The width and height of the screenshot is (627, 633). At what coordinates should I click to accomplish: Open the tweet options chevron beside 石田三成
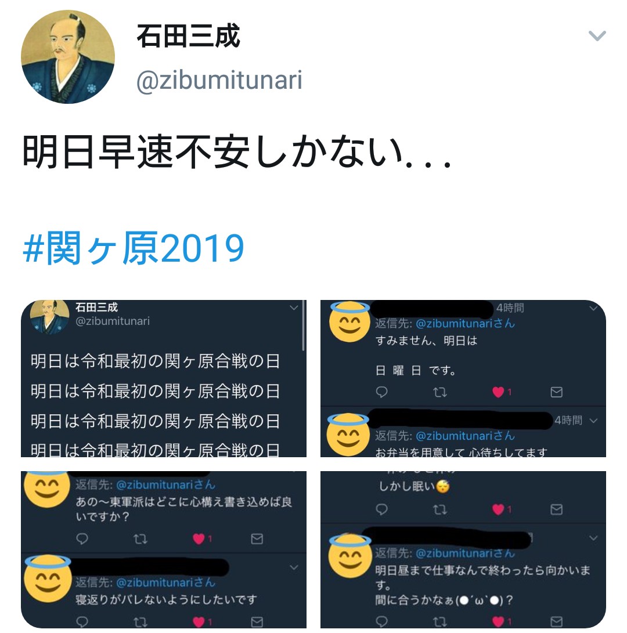click(x=597, y=36)
